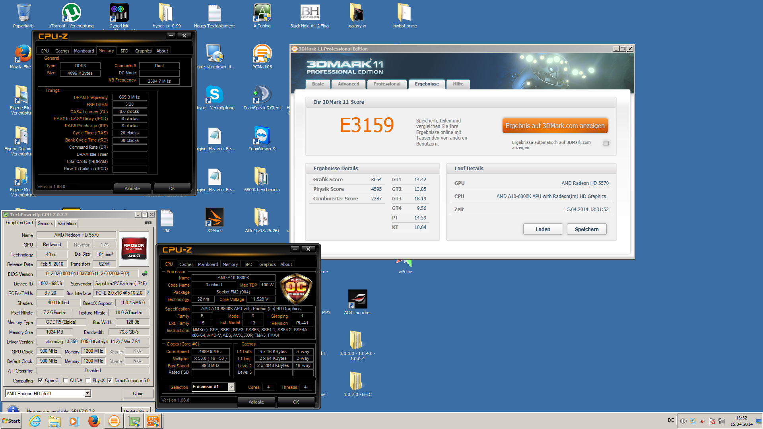Open the hwbot prime folder
Screen dimensions: 763x429
pos(405,16)
